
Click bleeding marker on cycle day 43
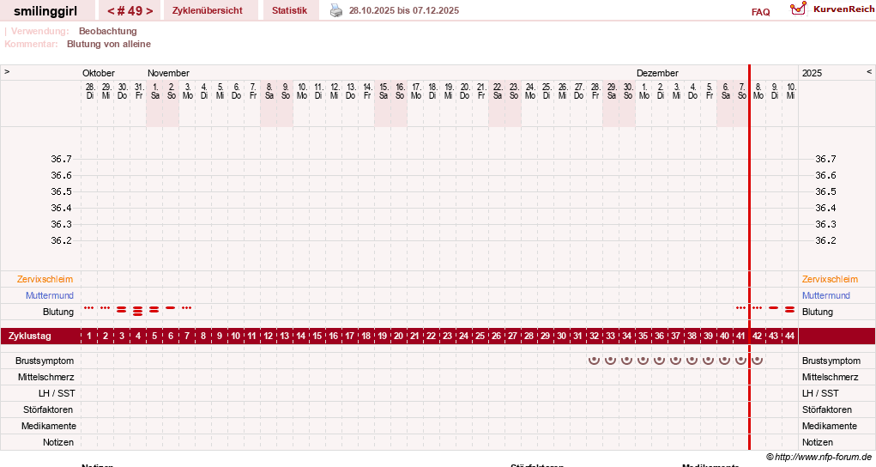pos(773,307)
